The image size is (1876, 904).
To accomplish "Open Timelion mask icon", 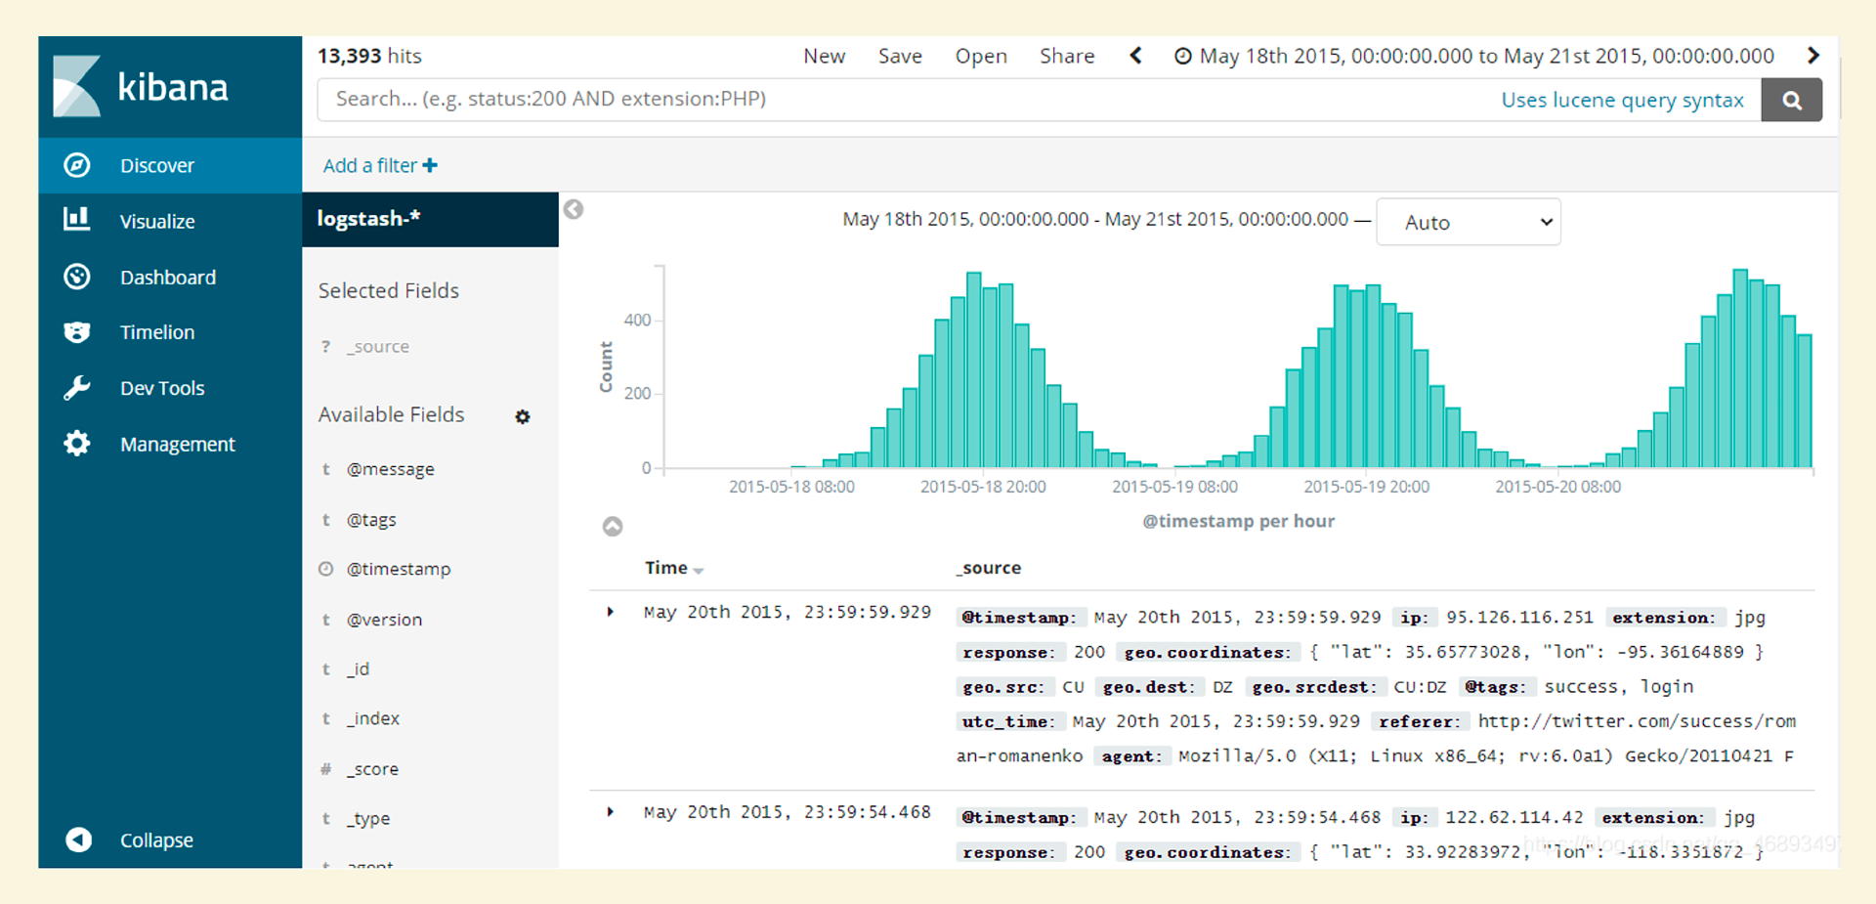I will 77,332.
